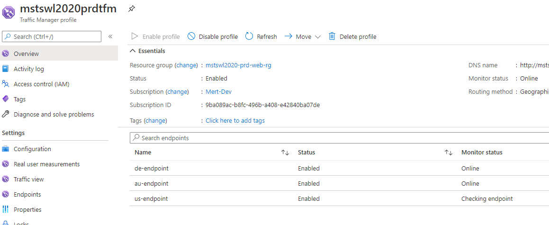The image size is (549, 225).
Task: Click the Move arrow icon
Action: [288, 36]
